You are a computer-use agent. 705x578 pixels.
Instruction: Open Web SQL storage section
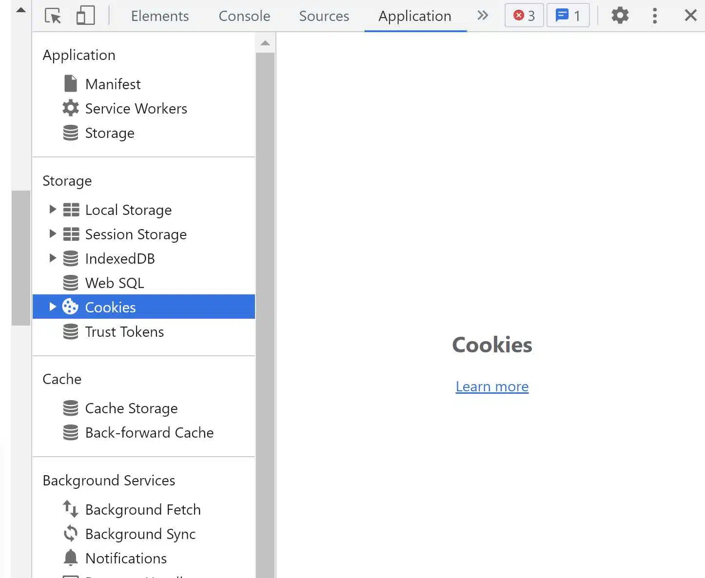coord(114,283)
